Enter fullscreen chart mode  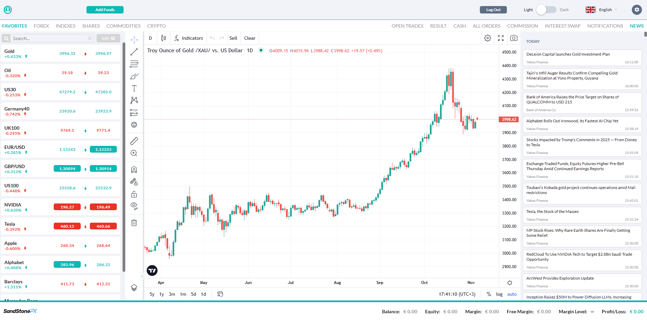pos(501,38)
